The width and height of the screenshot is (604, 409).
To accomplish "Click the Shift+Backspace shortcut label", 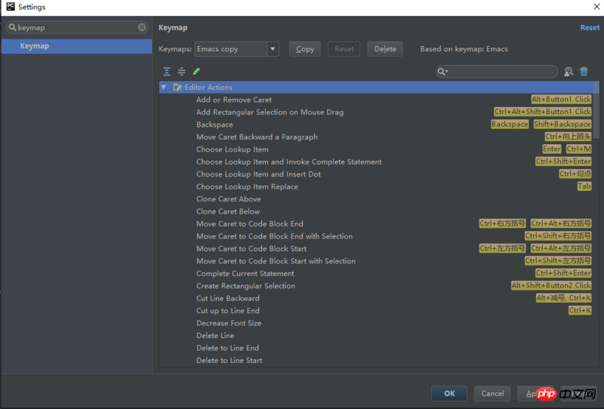I will [x=562, y=124].
